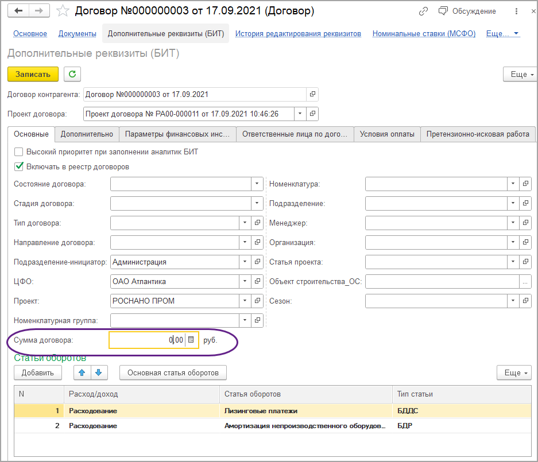Image resolution: width=538 pixels, height=462 pixels.
Task: Move row down with blue down arrow
Action: point(99,372)
